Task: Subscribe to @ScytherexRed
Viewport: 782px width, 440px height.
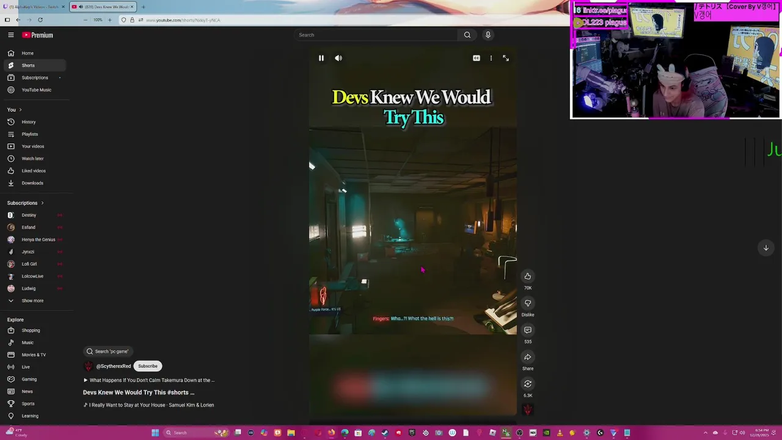Action: click(x=148, y=366)
